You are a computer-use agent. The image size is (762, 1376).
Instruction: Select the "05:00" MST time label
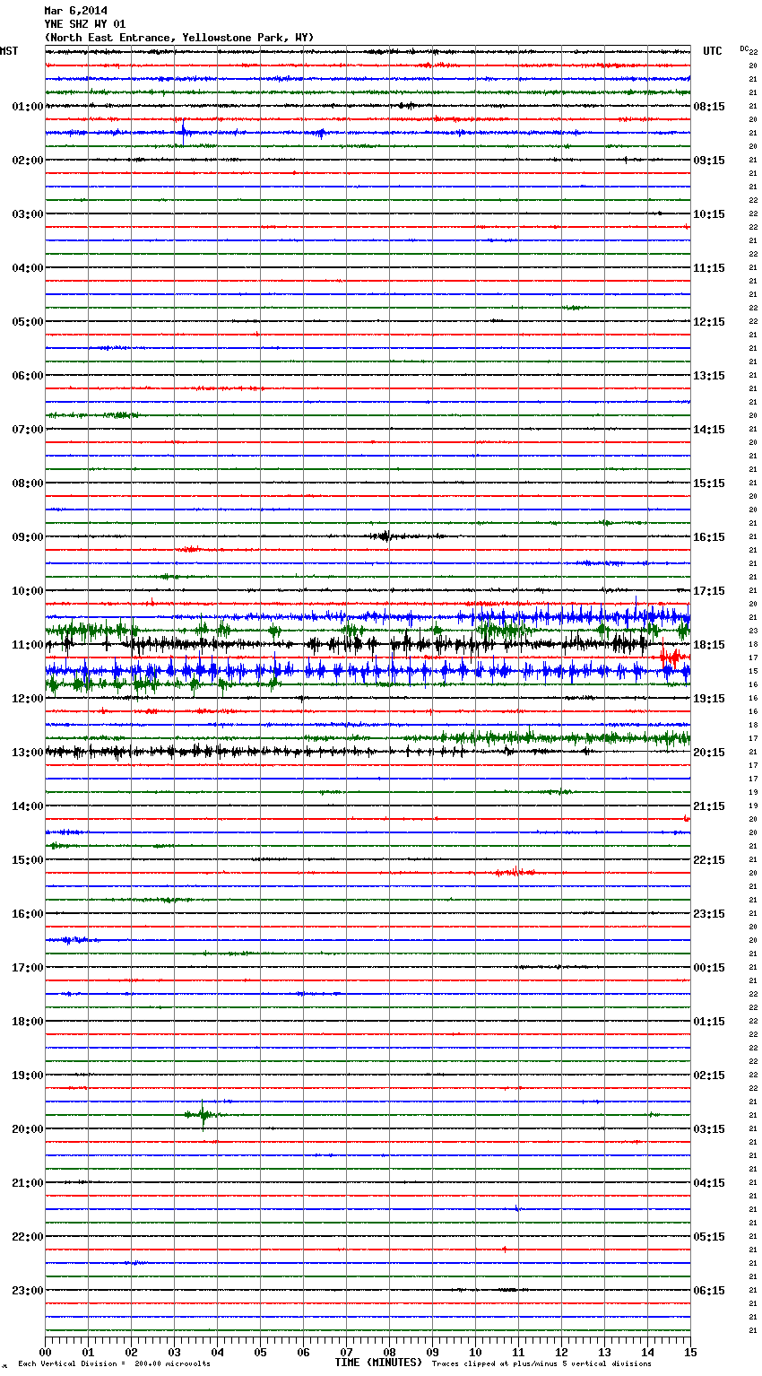[x=28, y=322]
